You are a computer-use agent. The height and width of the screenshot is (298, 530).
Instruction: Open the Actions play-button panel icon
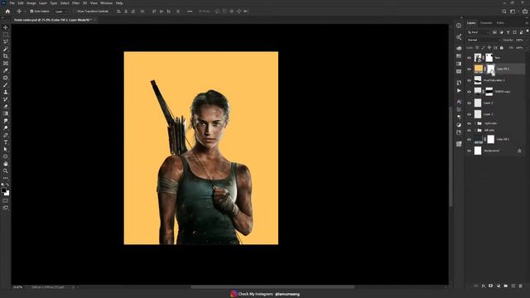(459, 90)
